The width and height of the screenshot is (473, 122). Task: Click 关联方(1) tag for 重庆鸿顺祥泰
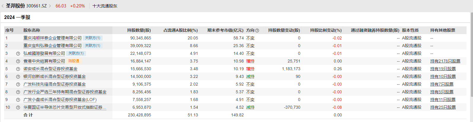pyautogui.click(x=93, y=38)
